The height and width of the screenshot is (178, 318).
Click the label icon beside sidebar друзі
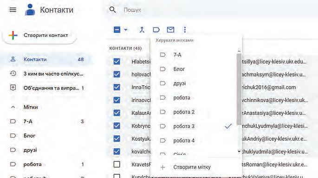(13, 150)
